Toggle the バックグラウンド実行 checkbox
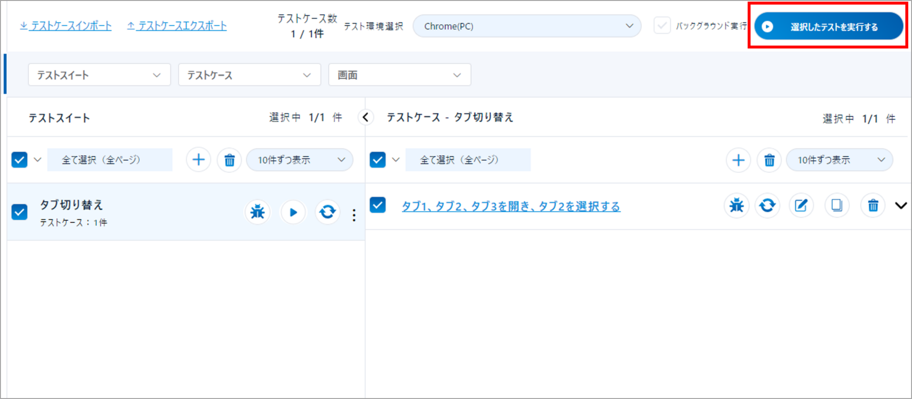The width and height of the screenshot is (912, 399). (x=662, y=26)
